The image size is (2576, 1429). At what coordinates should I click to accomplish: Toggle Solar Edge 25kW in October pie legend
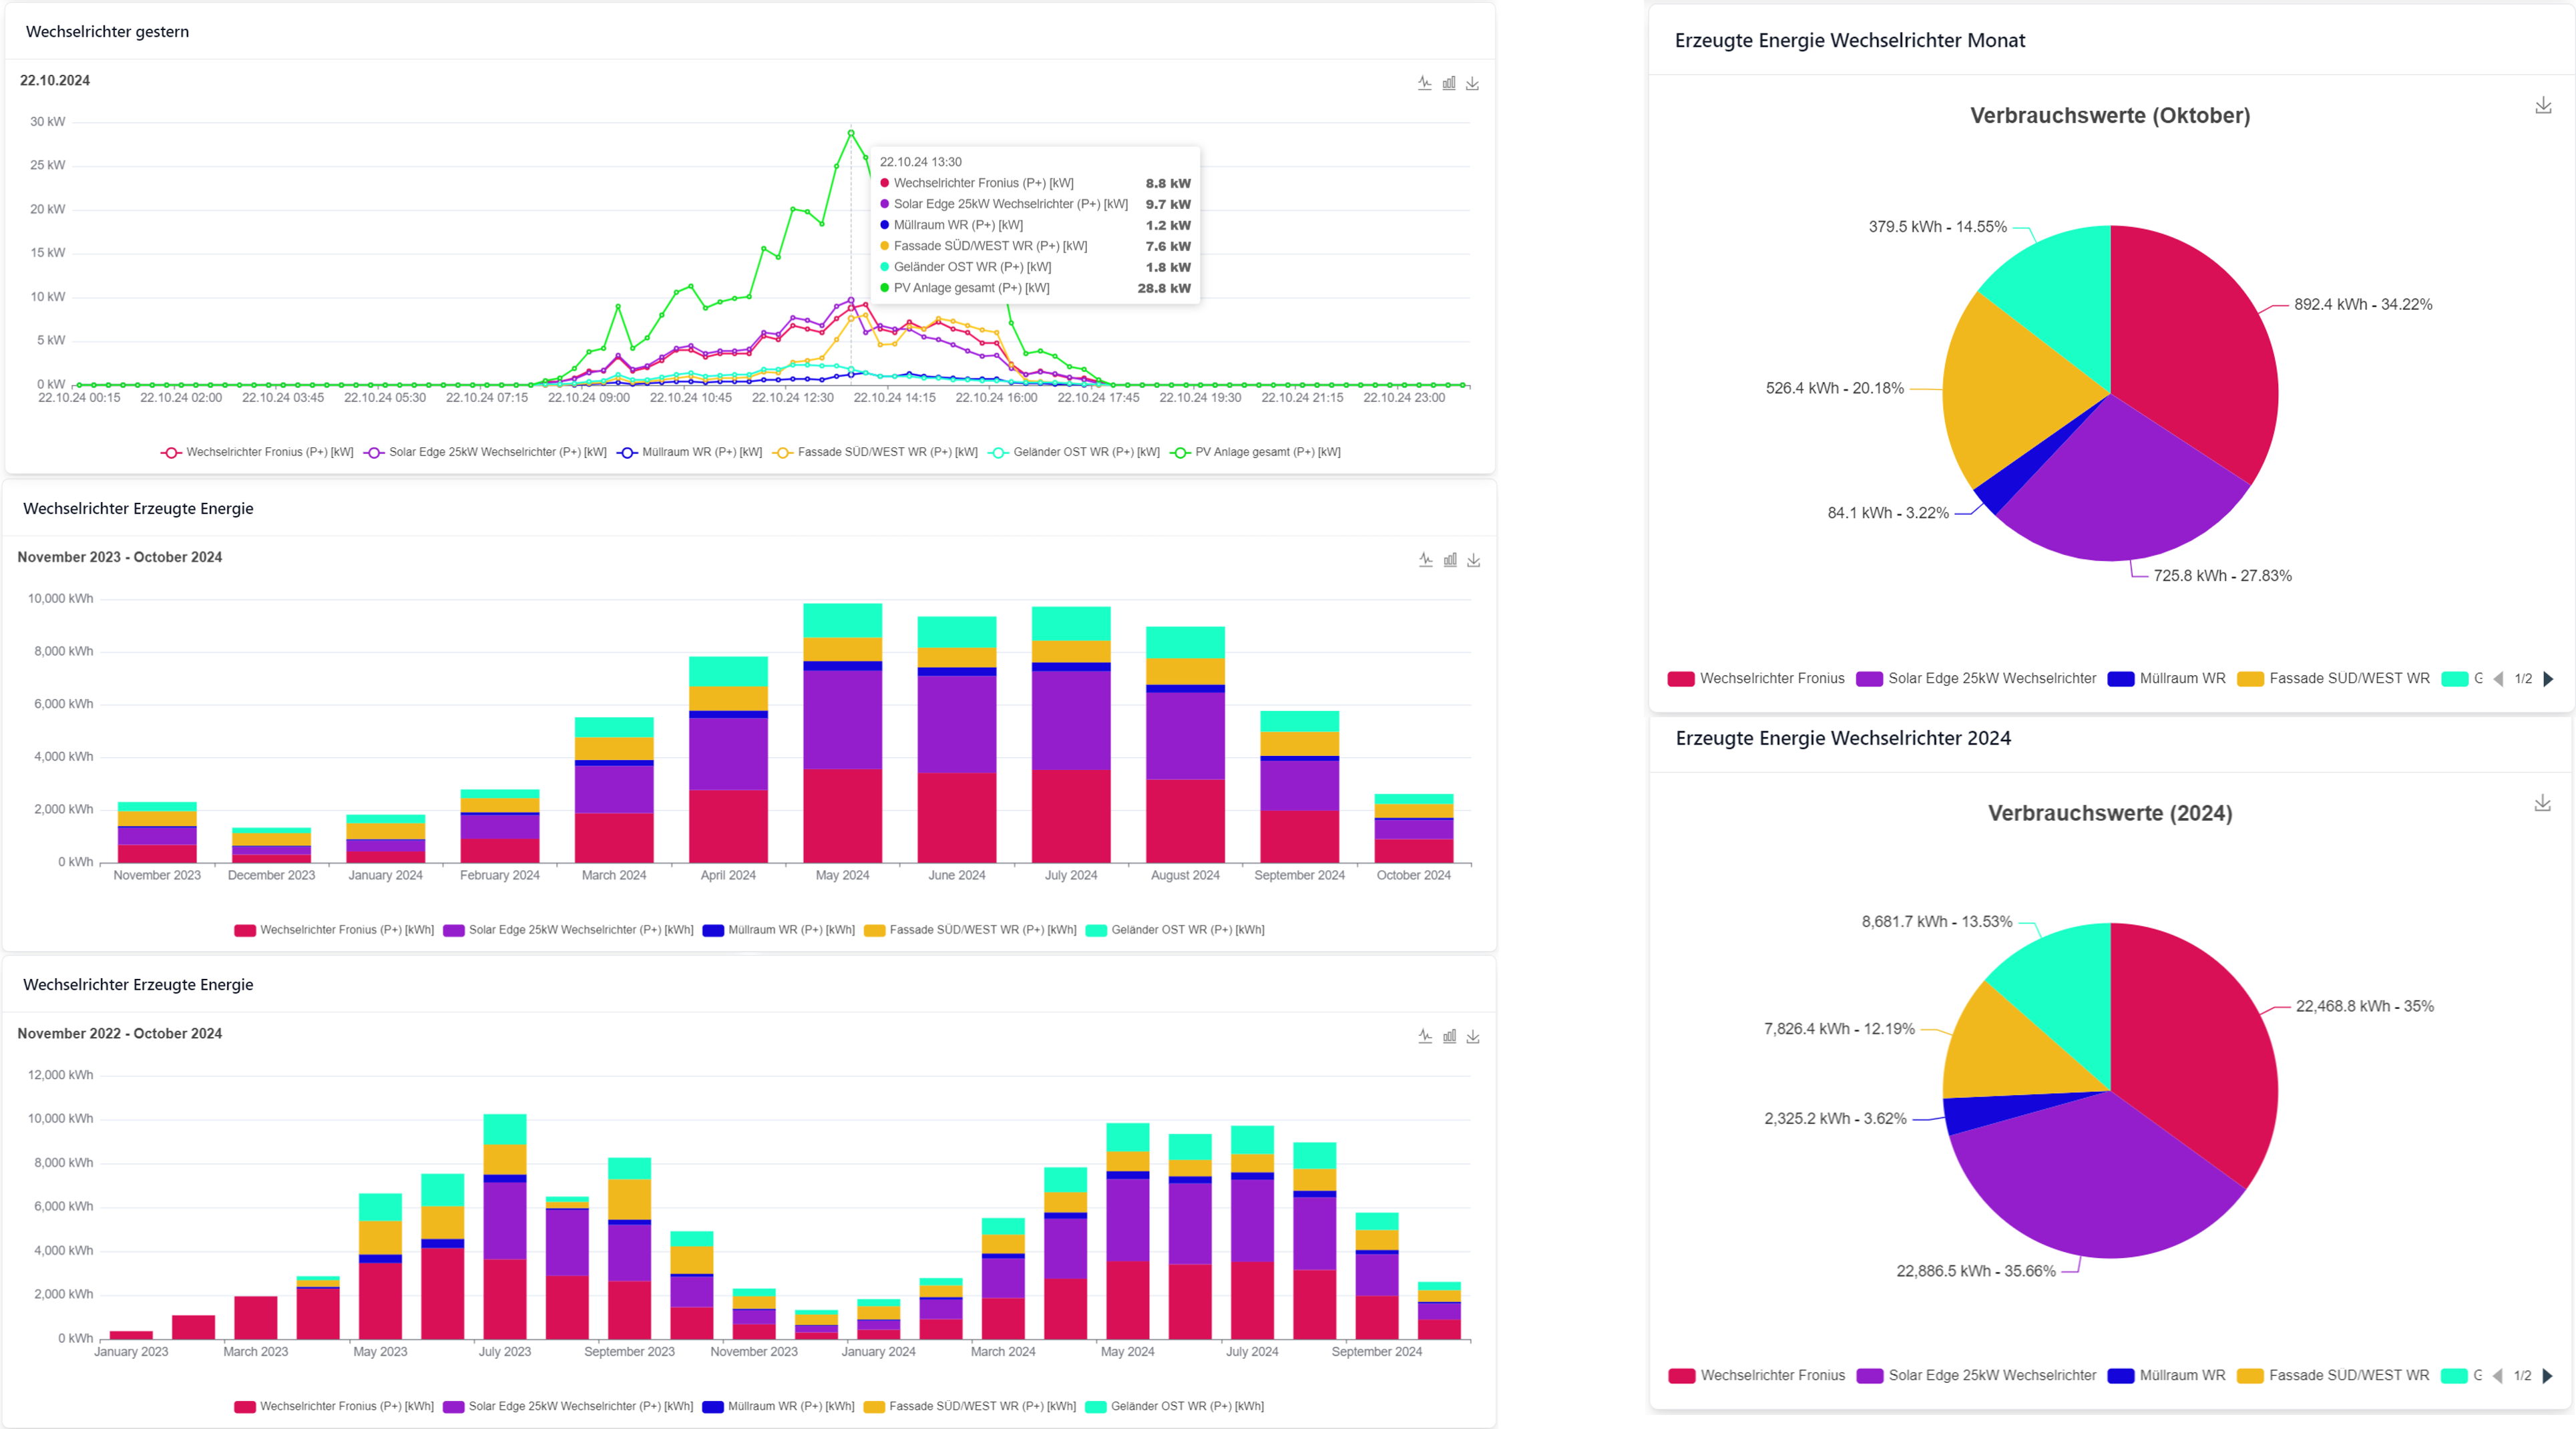point(1990,679)
